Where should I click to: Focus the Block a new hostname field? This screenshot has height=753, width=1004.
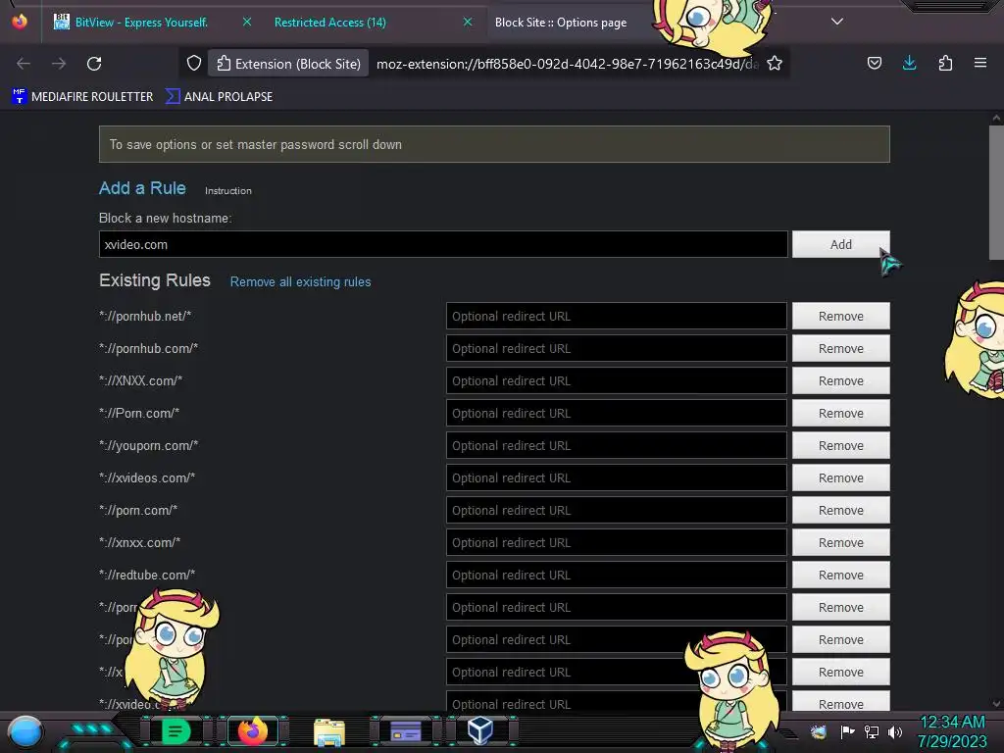443,244
